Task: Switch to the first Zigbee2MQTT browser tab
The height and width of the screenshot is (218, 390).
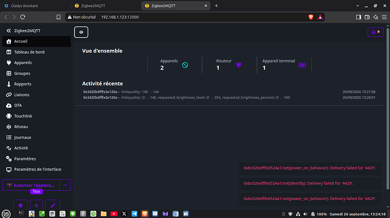Action: (x=106, y=6)
